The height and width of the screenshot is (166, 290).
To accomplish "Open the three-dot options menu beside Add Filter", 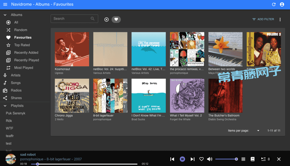I will point(280,19).
